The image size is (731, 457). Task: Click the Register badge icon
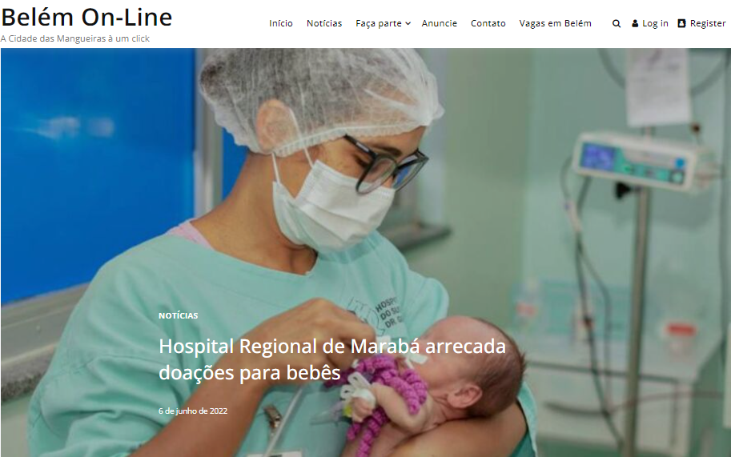[x=681, y=23]
